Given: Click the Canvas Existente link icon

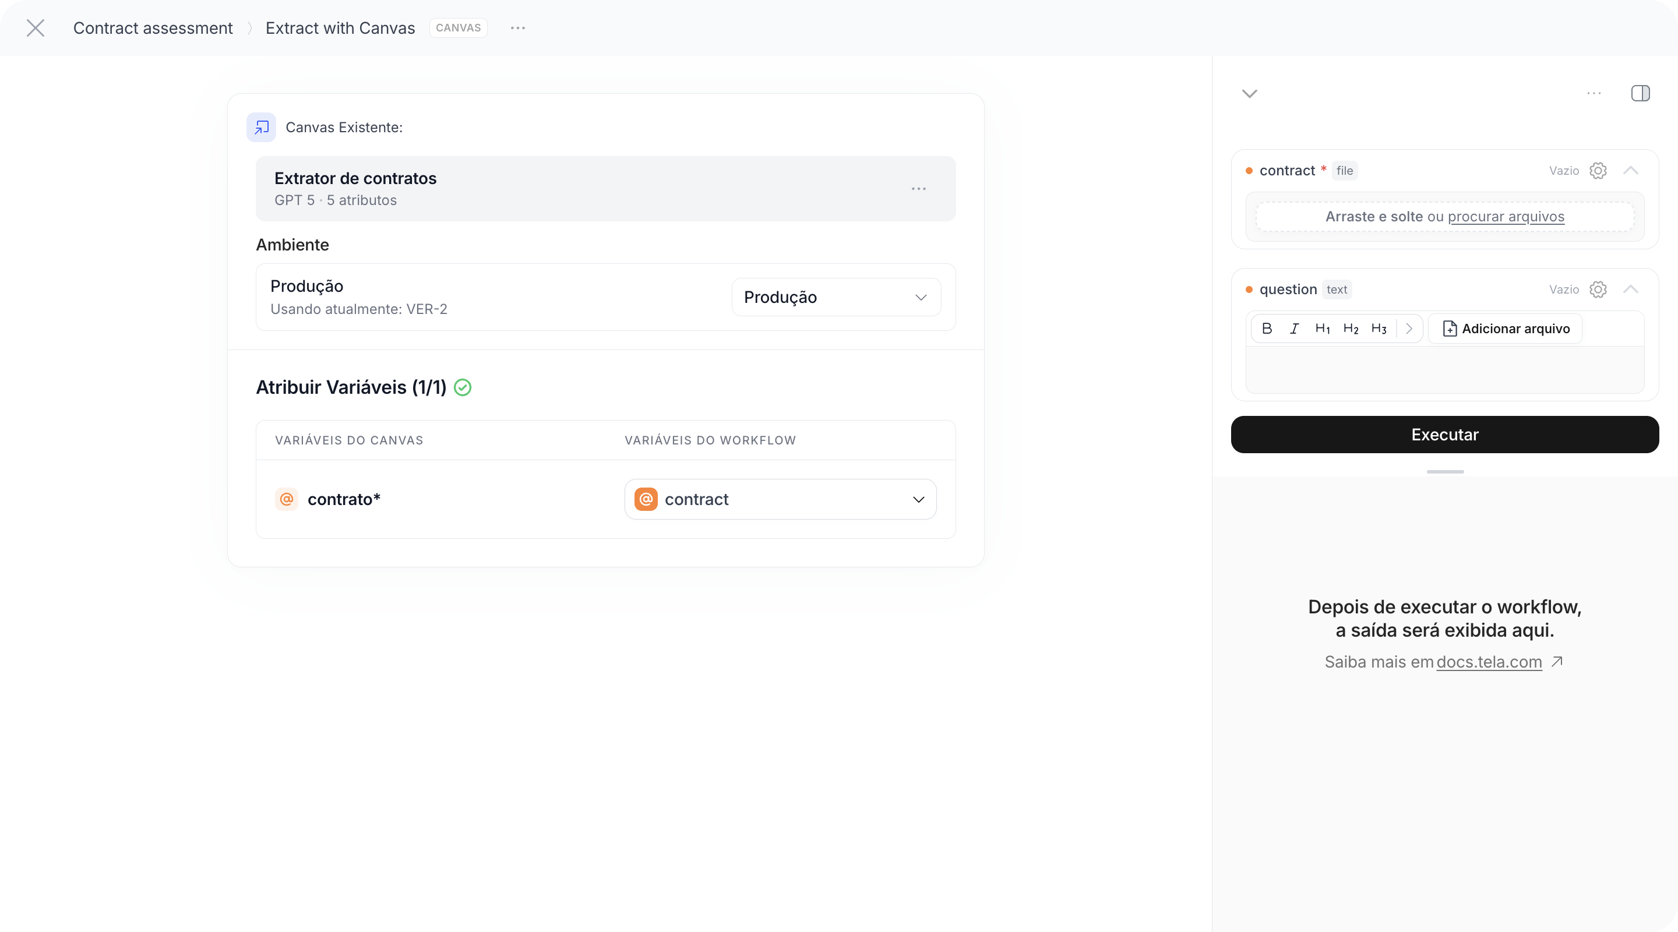Looking at the screenshot, I should click(x=261, y=127).
